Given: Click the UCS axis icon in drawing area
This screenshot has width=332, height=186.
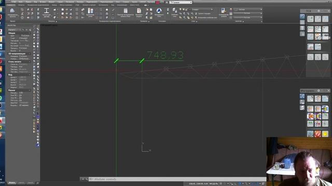Looking at the screenshot, I should (x=146, y=147).
